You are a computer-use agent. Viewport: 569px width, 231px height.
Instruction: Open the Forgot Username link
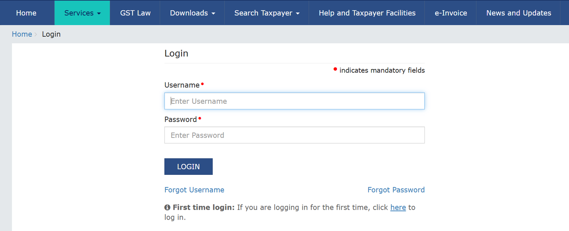[194, 190]
